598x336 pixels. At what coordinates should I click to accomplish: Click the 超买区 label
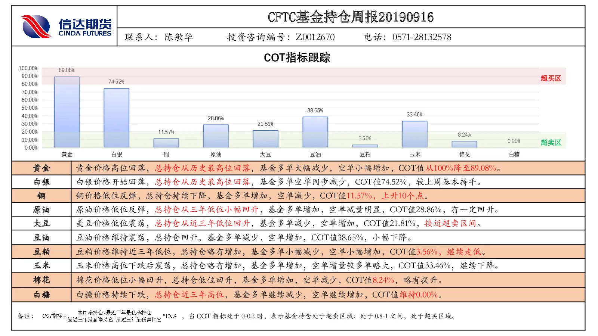pos(551,78)
